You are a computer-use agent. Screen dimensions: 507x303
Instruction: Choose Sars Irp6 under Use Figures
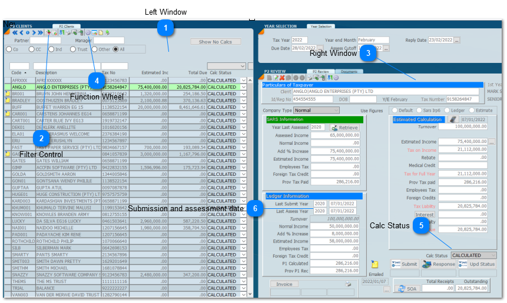(419, 111)
